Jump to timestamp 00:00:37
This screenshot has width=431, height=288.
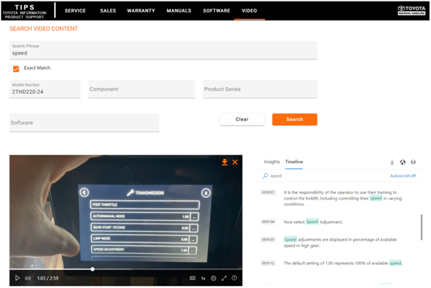coord(268,192)
